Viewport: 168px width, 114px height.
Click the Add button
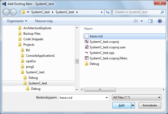[x=122, y=105]
